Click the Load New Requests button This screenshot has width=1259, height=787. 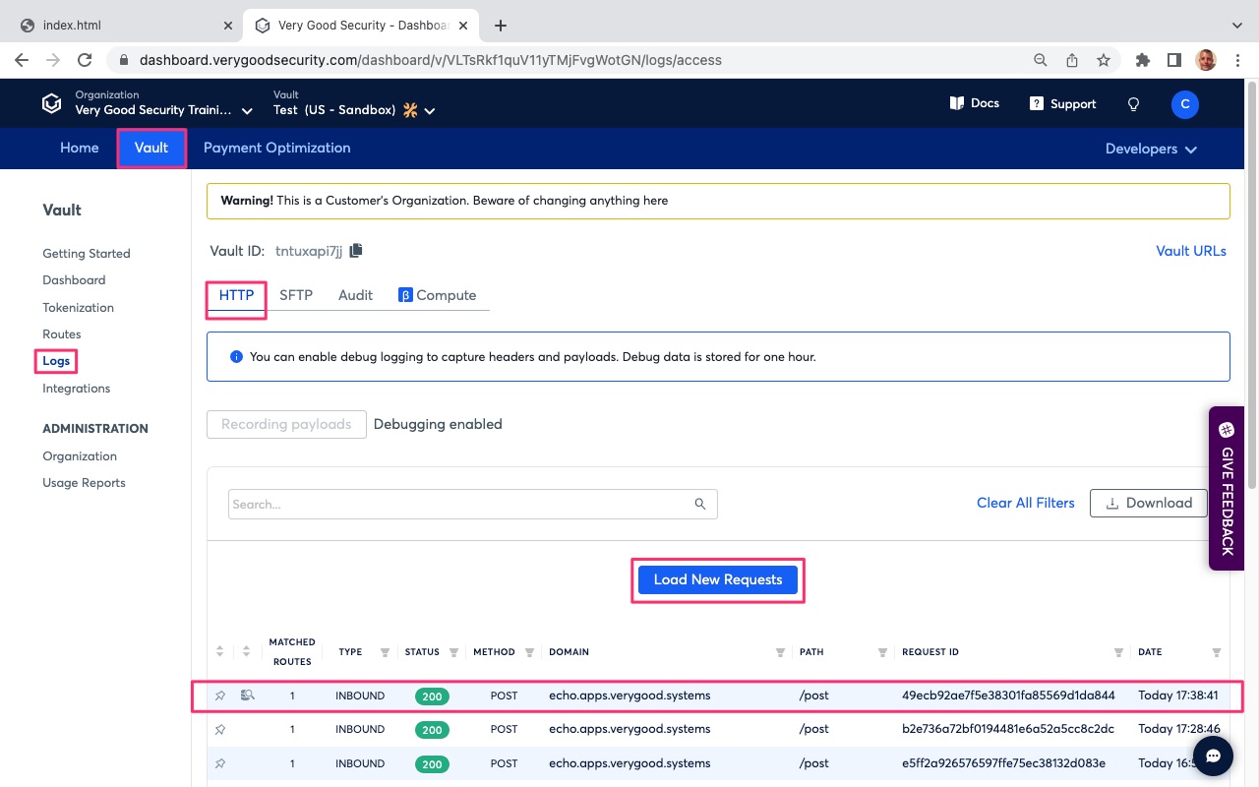[x=718, y=579]
